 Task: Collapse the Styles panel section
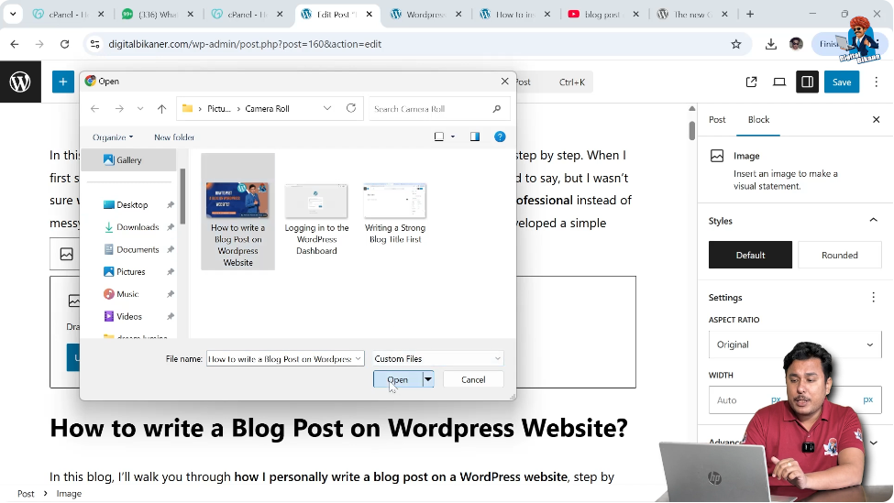click(x=874, y=221)
